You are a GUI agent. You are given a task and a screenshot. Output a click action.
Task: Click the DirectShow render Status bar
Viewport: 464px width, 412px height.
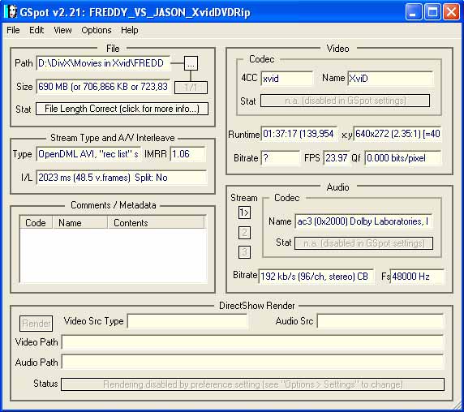pyautogui.click(x=253, y=384)
